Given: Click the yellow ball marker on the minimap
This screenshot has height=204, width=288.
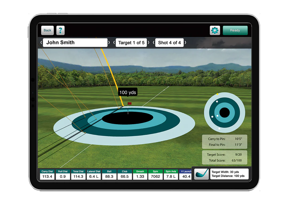Looking at the screenshot, I should (x=218, y=95).
